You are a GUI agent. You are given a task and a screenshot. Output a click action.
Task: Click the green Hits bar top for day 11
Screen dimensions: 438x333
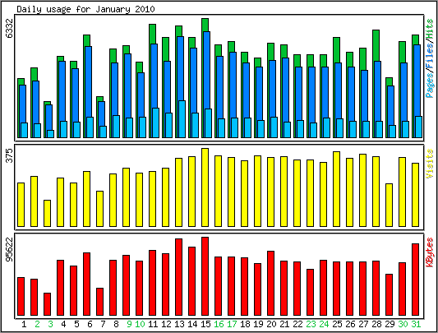point(152,34)
